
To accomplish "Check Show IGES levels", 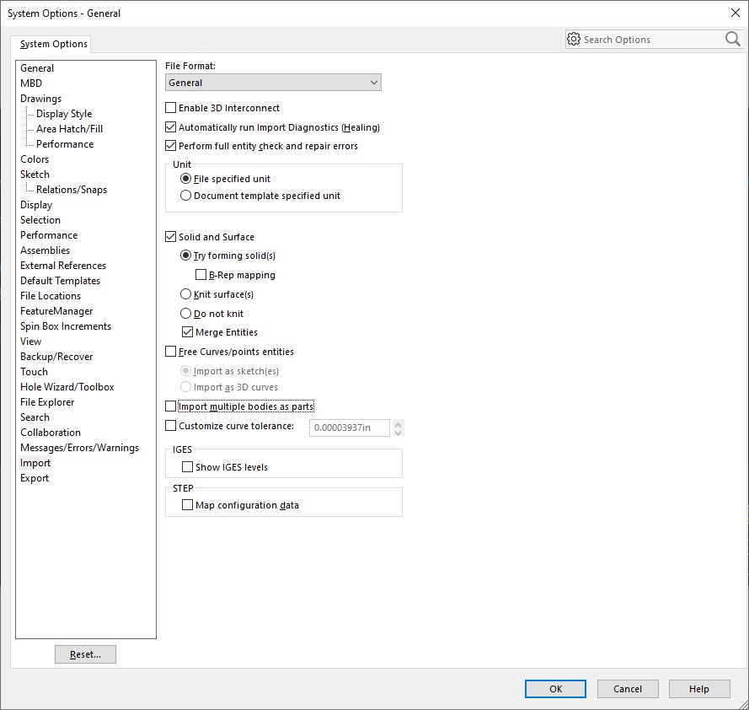I will [188, 466].
